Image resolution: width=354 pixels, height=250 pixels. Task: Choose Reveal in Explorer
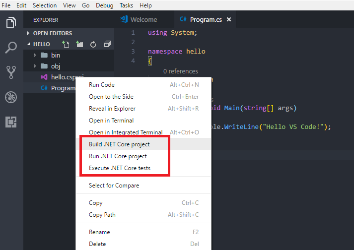144,109
